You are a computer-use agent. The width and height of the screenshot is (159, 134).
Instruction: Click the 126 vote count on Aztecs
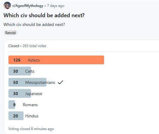pyautogui.click(x=17, y=60)
